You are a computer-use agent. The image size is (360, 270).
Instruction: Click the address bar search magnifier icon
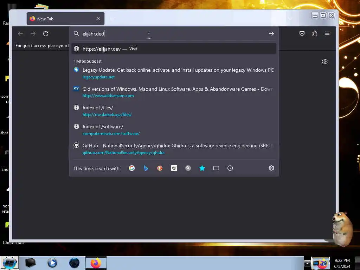[76, 33]
